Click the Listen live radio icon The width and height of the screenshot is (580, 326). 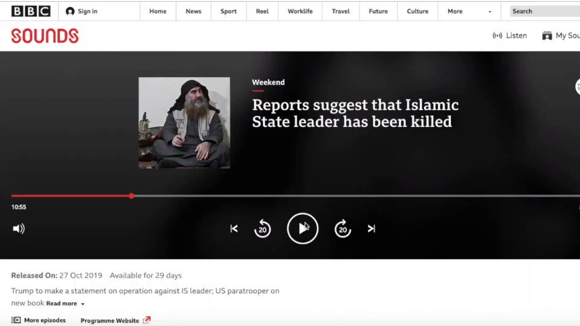pos(497,36)
